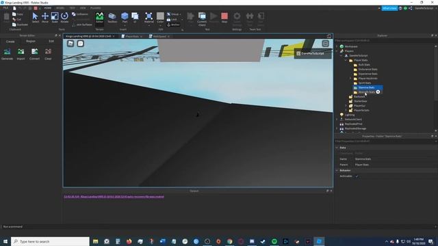Click the auto-recovery file link in Output

114,197
